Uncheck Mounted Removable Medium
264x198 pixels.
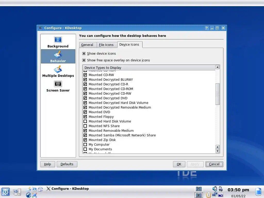coord(85,131)
